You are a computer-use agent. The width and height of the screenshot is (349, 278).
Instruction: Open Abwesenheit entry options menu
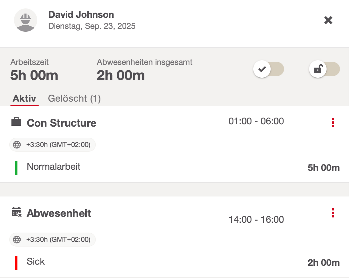click(333, 213)
